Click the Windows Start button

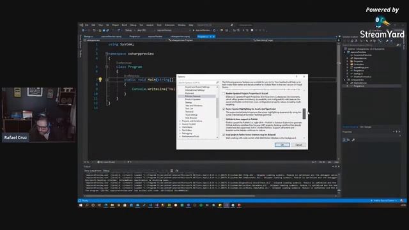coord(81,205)
